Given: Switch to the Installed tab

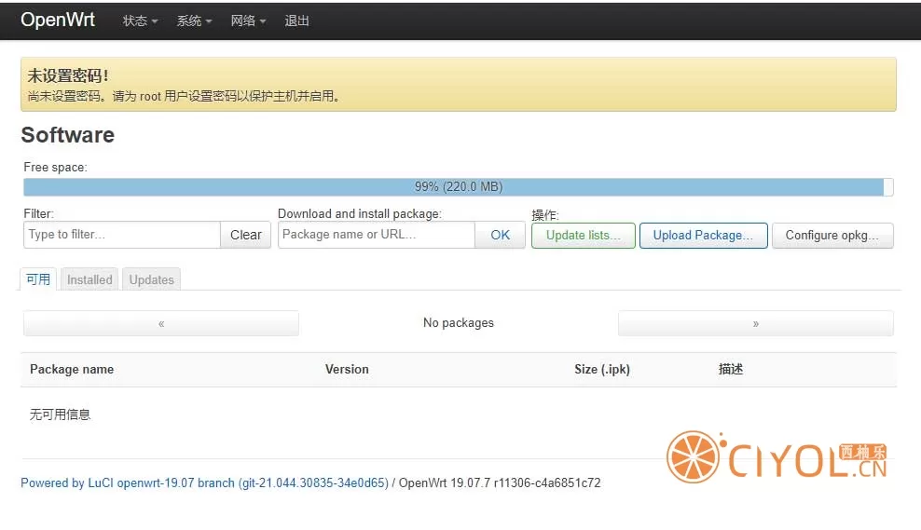Looking at the screenshot, I should [89, 279].
